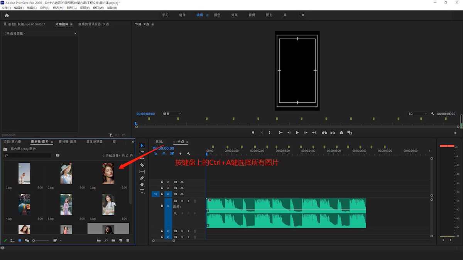Open the 序列(S) menu
The width and height of the screenshot is (463, 260).
45,8
